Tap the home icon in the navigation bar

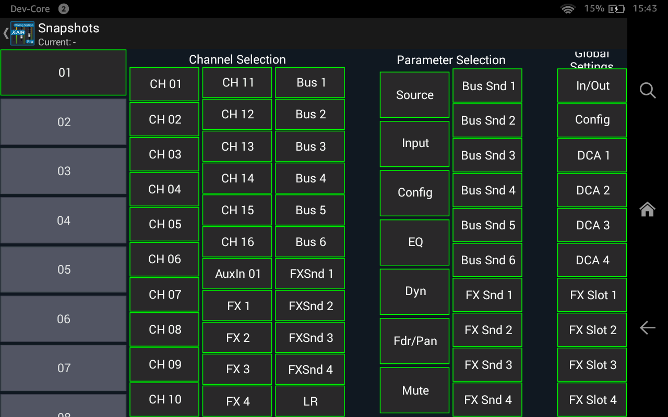pos(648,210)
